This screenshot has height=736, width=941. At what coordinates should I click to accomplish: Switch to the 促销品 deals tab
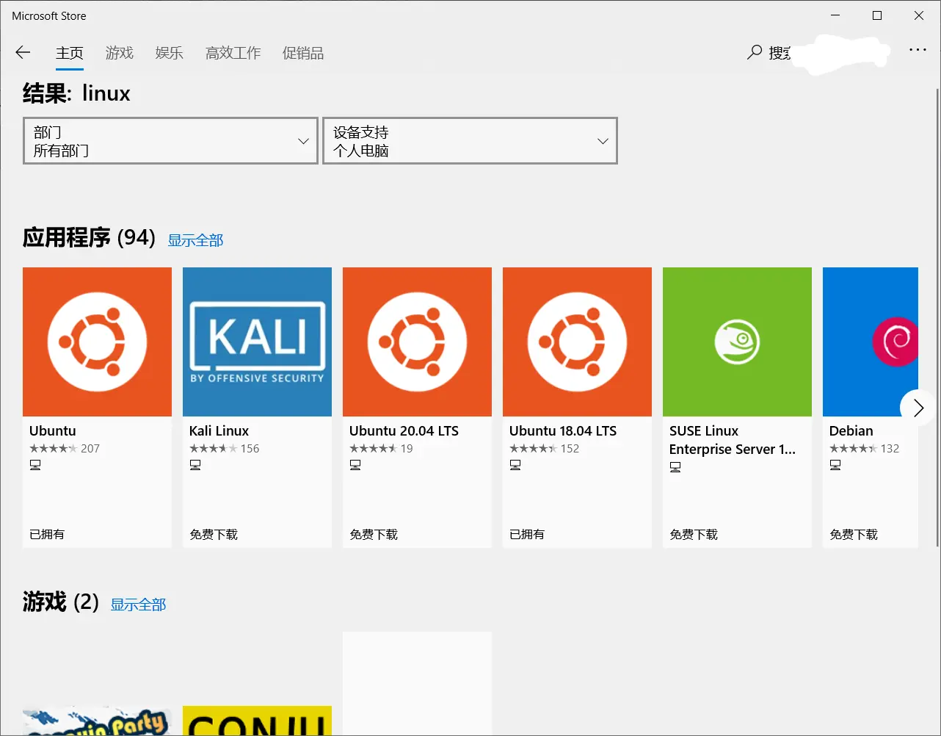[x=303, y=53]
